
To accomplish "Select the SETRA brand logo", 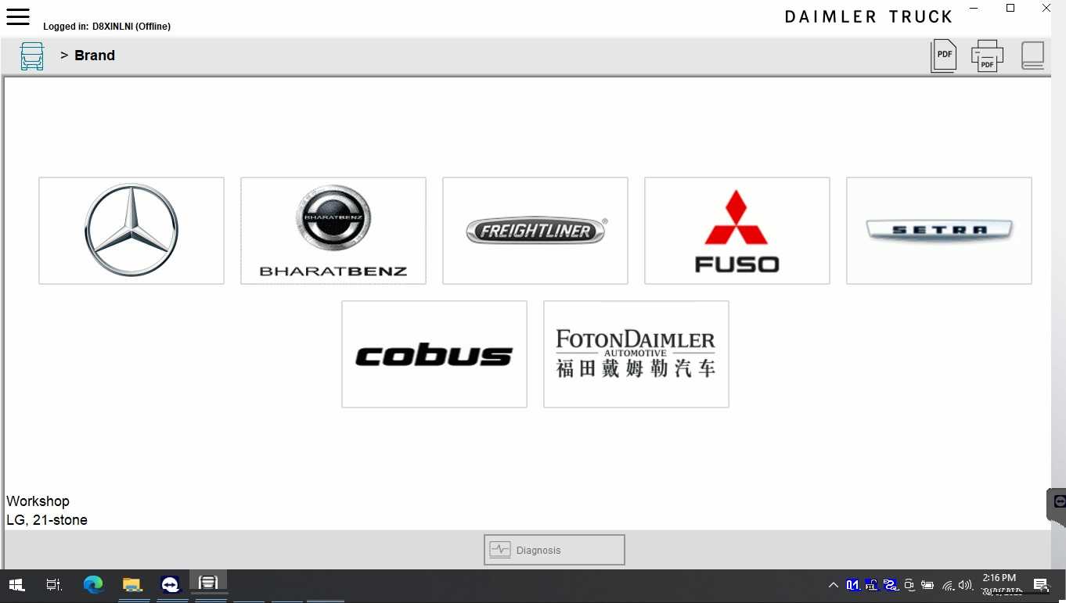I will pyautogui.click(x=938, y=230).
